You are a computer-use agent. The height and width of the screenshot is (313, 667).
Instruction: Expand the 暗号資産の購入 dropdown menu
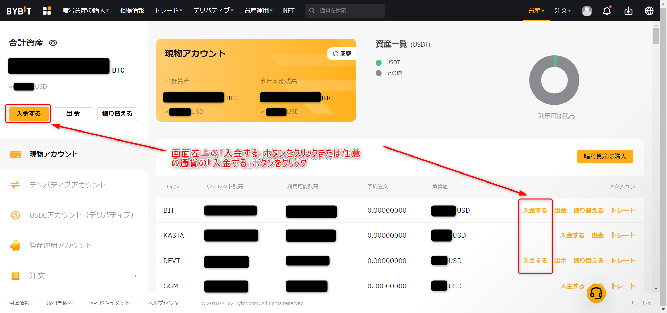click(x=85, y=11)
